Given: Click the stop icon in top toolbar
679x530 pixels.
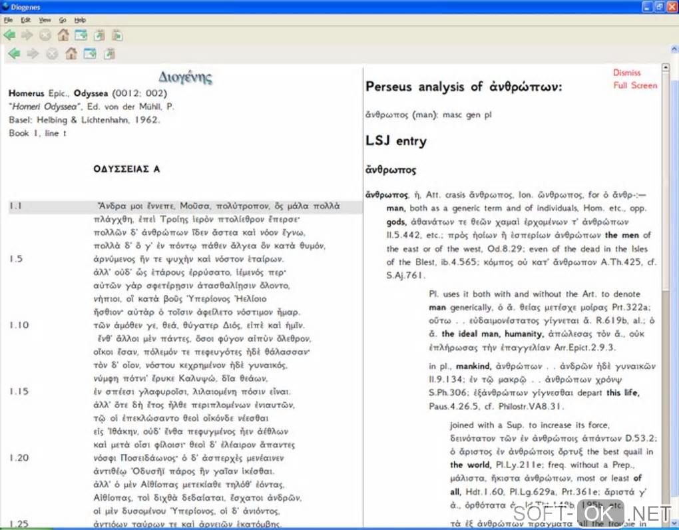Looking at the screenshot, I should tap(45, 35).
